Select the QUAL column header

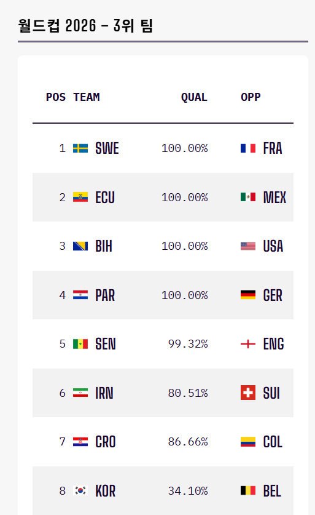pos(195,97)
